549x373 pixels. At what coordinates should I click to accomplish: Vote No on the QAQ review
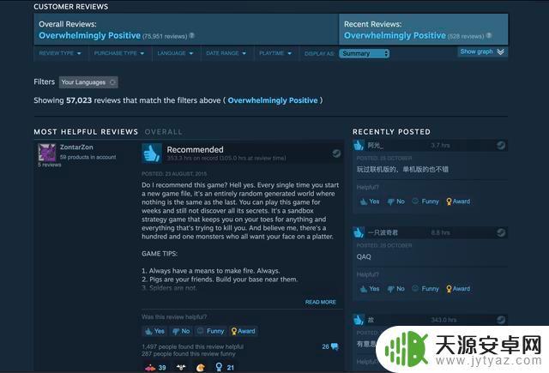pos(396,289)
